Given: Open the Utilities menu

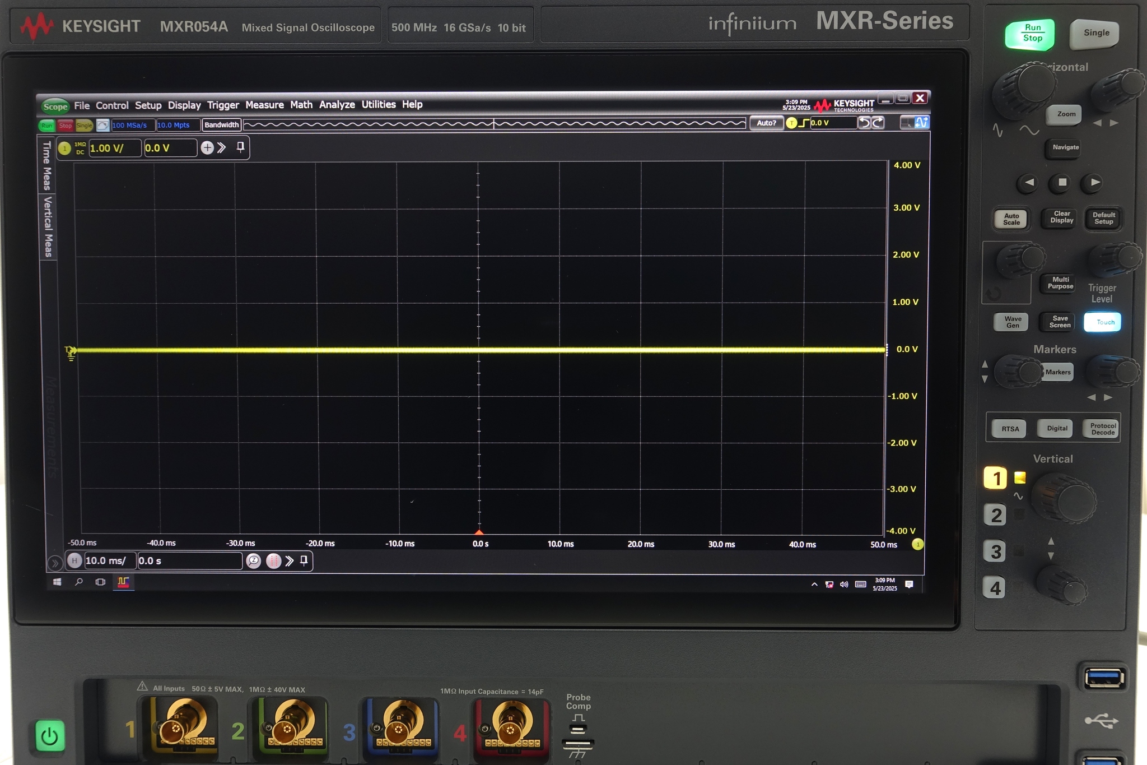Looking at the screenshot, I should coord(379,104).
